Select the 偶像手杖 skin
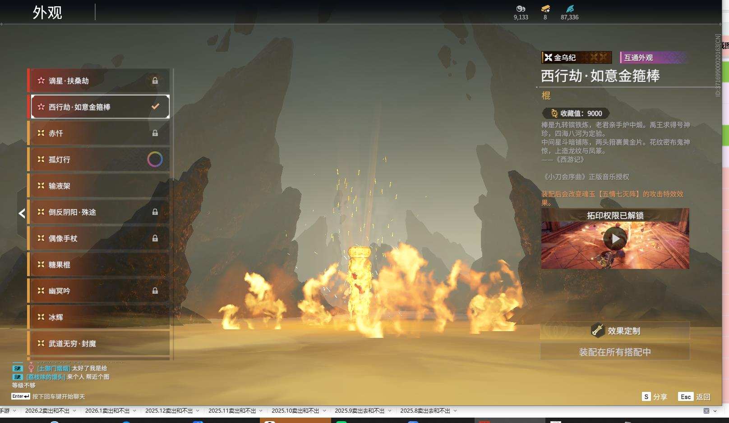Image resolution: width=729 pixels, height=423 pixels. pyautogui.click(x=98, y=238)
